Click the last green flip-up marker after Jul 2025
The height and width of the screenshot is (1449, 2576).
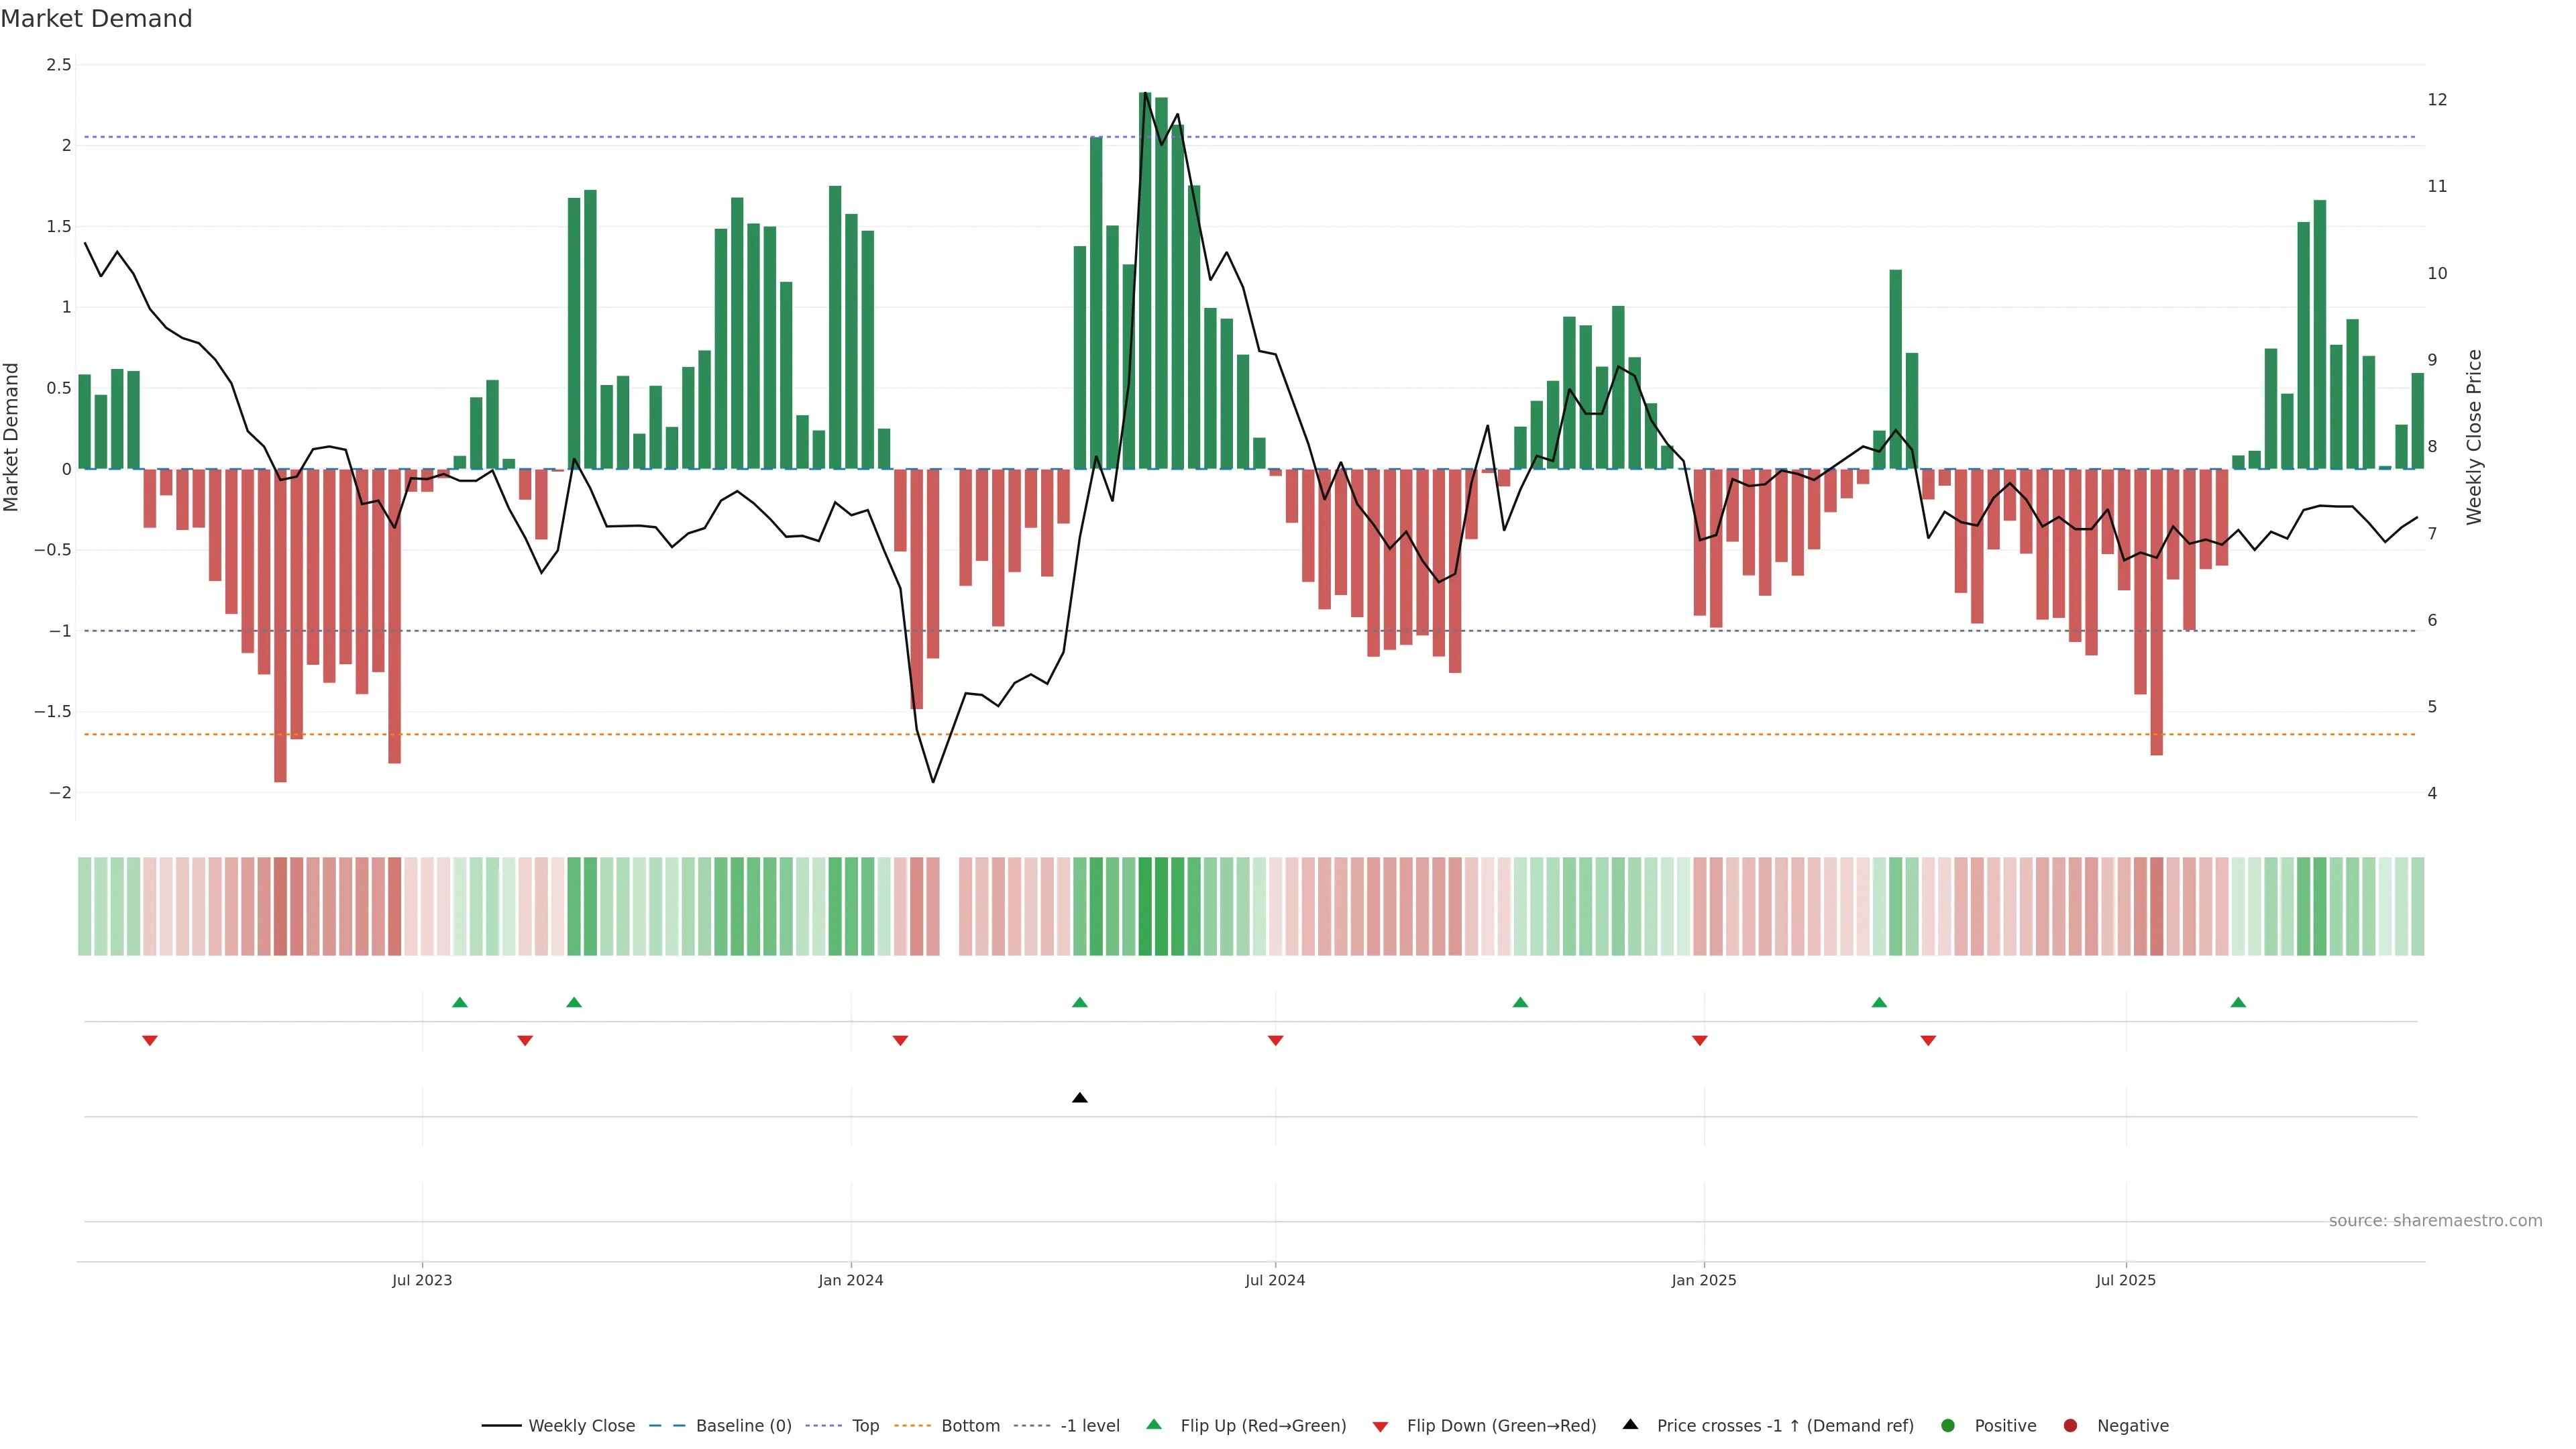point(2238,1003)
